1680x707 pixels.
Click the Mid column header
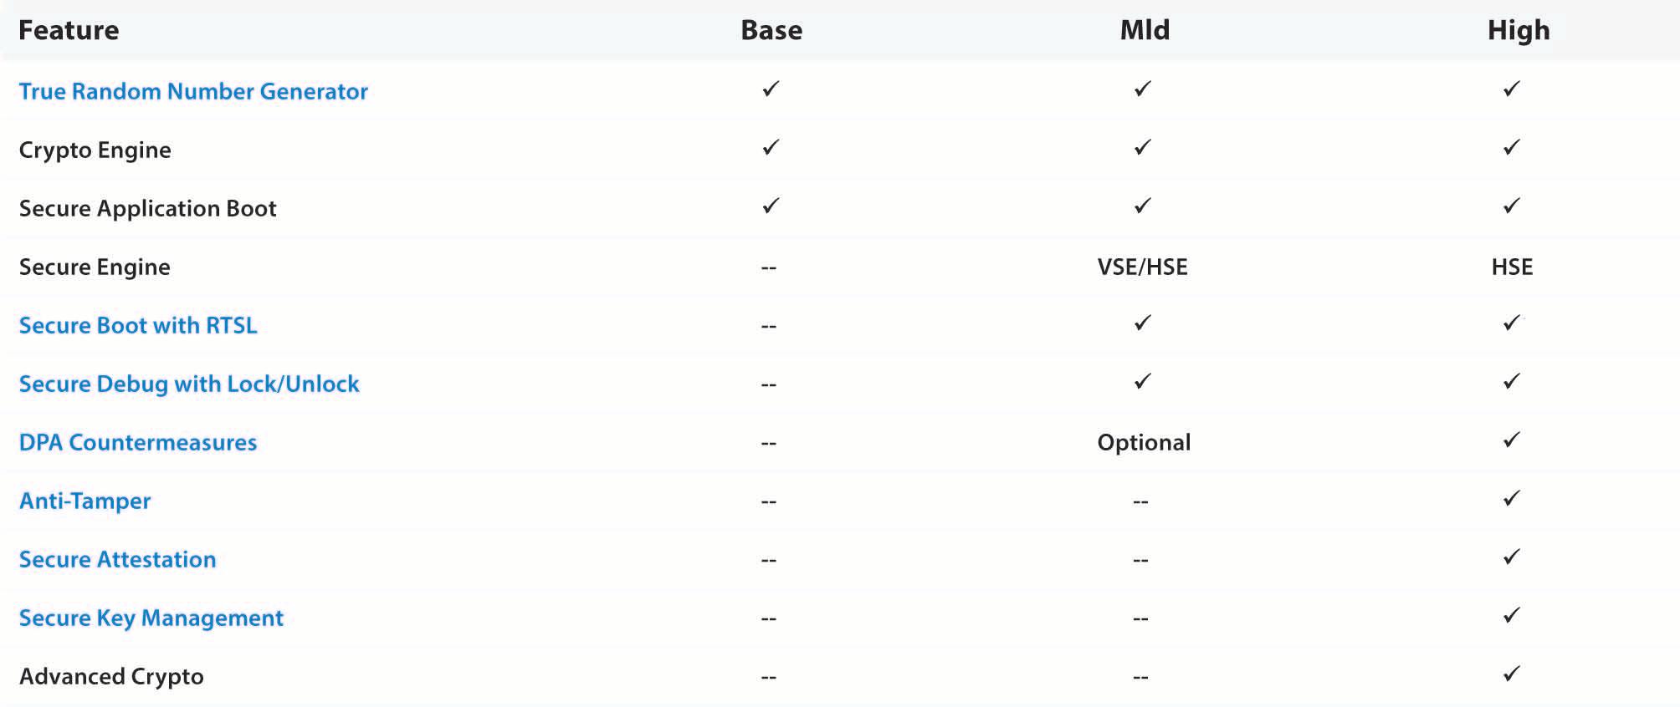(x=1145, y=30)
